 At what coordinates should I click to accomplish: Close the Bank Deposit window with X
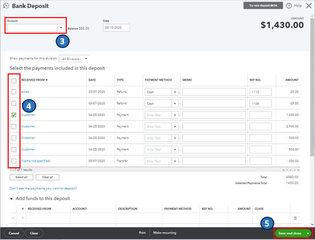(x=309, y=6)
